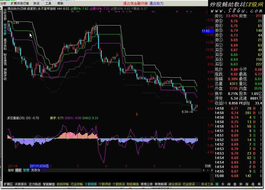
Task: Switch to 分时走势 in left sidebar
Action: tap(5, 14)
